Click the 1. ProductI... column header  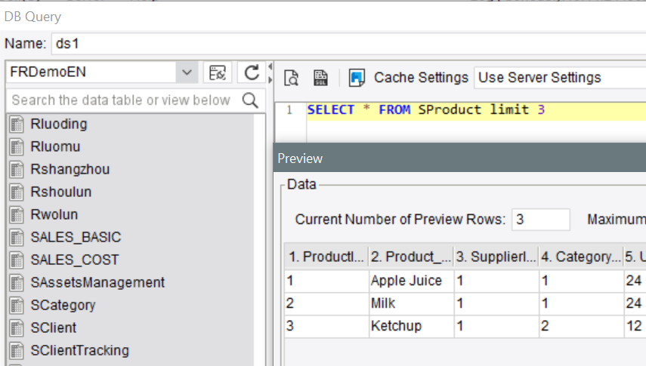(x=326, y=257)
